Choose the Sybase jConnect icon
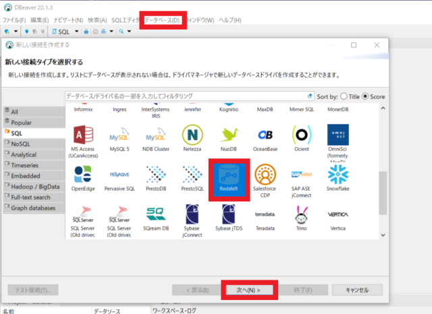 point(192,214)
